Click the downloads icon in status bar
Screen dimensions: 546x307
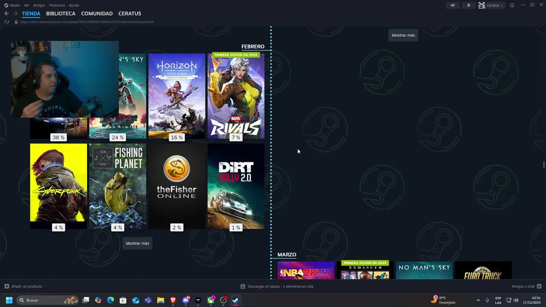point(243,286)
